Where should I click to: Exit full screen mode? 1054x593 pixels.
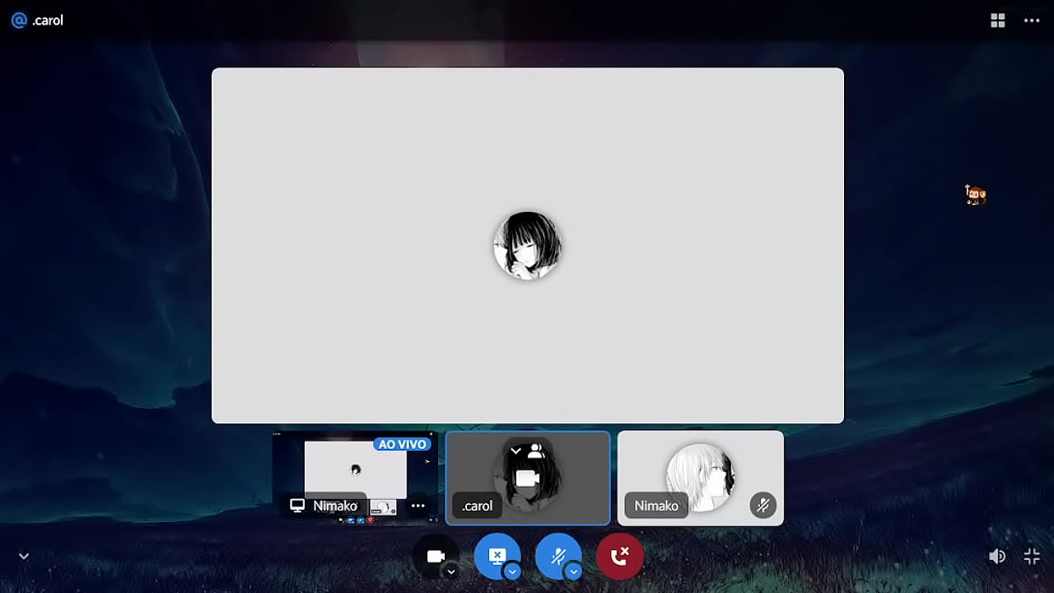tap(1032, 557)
